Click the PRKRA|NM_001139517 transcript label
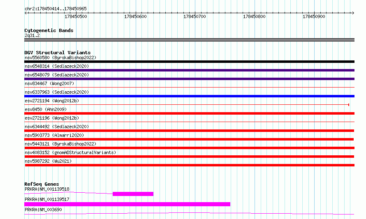Viewport: 366px width, 219px height. point(47,199)
